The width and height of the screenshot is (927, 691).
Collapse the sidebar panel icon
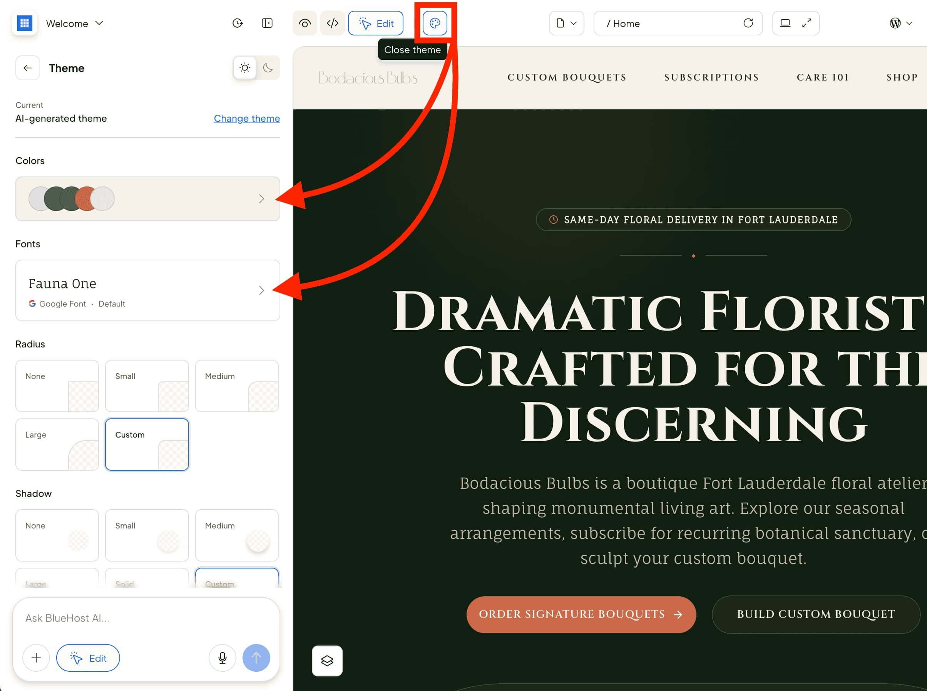(267, 23)
